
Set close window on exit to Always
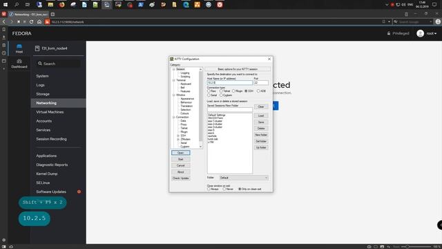click(209, 189)
